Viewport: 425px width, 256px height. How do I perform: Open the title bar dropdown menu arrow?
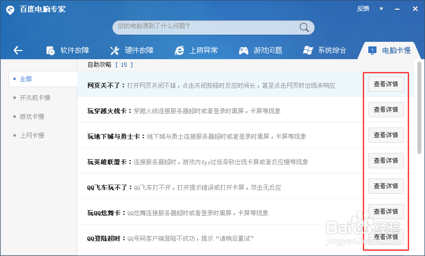pyautogui.click(x=381, y=9)
